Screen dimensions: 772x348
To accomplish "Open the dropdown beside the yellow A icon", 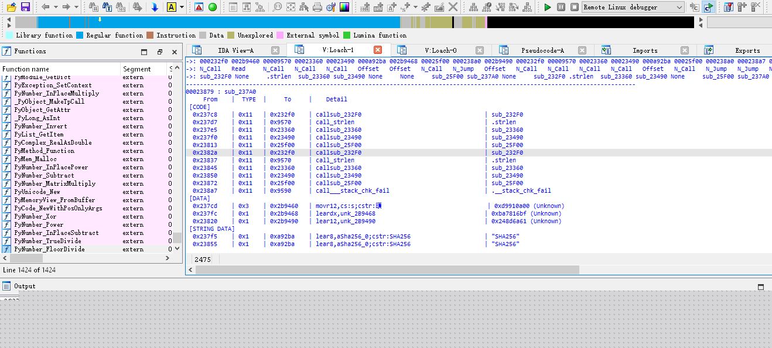I will (182, 7).
